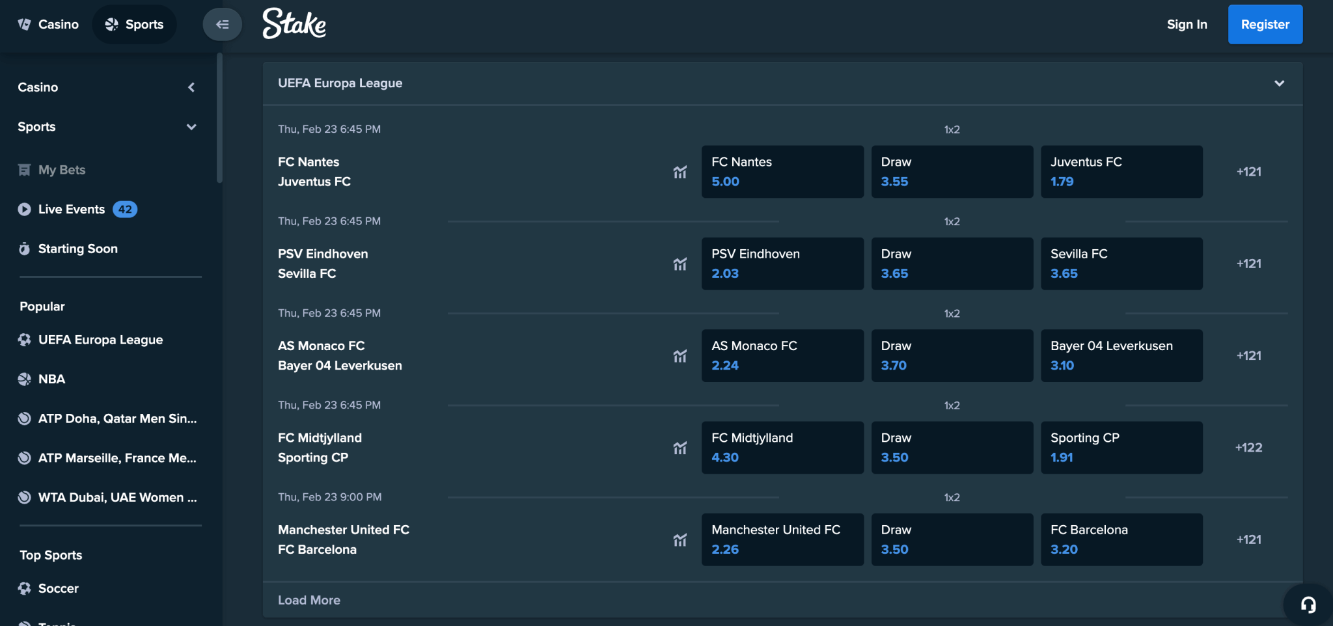Click the My Bets receipt icon
The image size is (1333, 626).
[24, 170]
